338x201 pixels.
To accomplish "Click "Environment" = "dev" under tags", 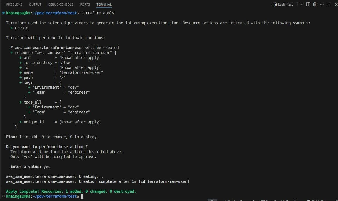I will tap(53, 87).
